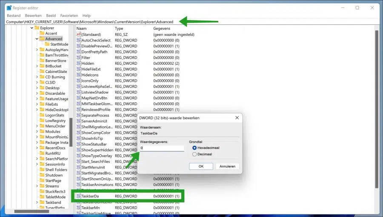Click the CabinetState folder icon
Screen dimensions: 383x217
pyautogui.click(x=42, y=72)
